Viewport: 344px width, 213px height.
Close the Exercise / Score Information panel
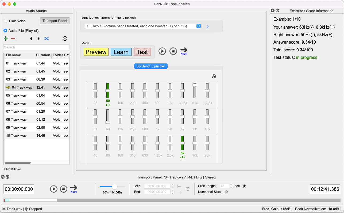(273, 11)
